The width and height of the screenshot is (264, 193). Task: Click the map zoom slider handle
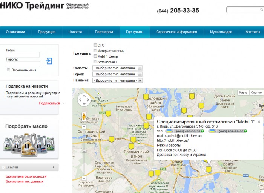[x=84, y=152]
